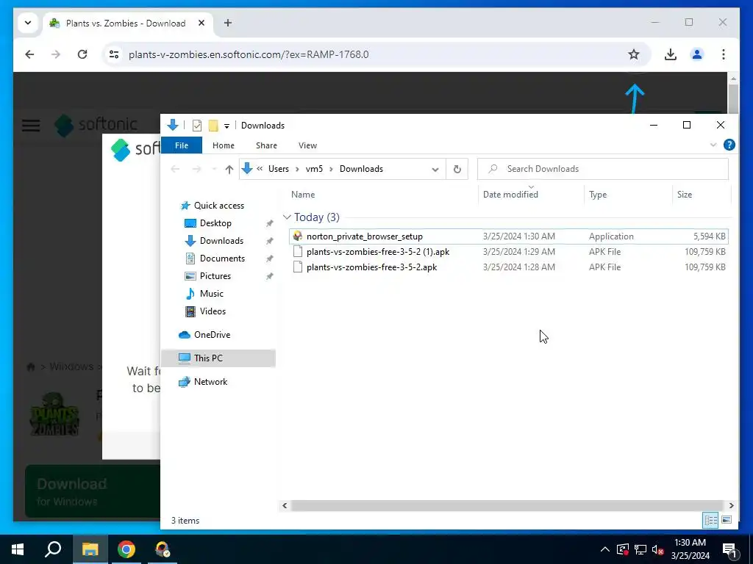Click File Explorer taskbar icon
Screen dimensions: 753x564
(90, 549)
